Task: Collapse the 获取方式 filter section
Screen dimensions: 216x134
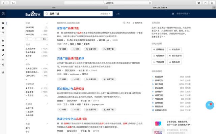Action: point(47,84)
